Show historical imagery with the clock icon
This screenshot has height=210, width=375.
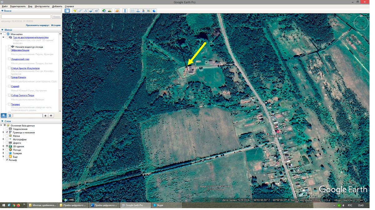[104, 11]
